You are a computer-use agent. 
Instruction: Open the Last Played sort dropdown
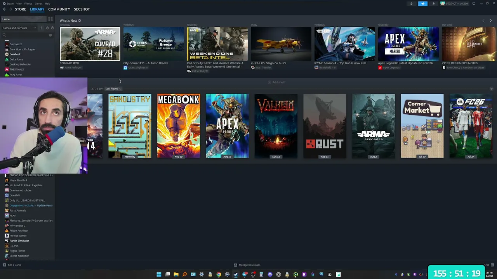pos(113,89)
